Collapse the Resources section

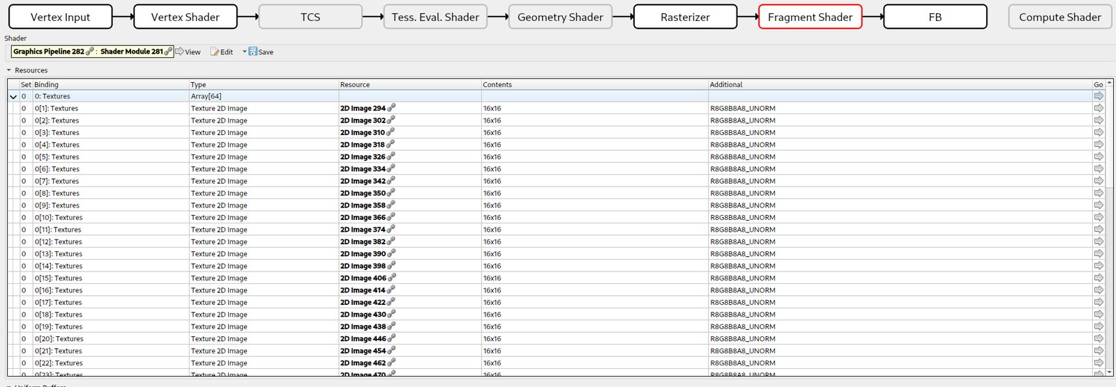(x=9, y=70)
